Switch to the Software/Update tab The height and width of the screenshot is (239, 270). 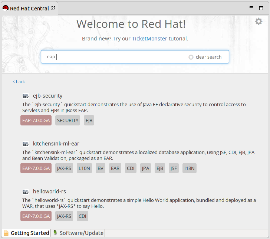point(78,233)
